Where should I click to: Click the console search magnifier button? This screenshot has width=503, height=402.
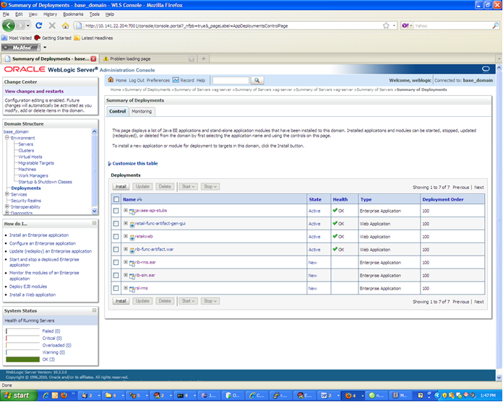coord(257,80)
